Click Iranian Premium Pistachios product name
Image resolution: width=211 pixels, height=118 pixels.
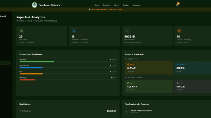coord(141,111)
